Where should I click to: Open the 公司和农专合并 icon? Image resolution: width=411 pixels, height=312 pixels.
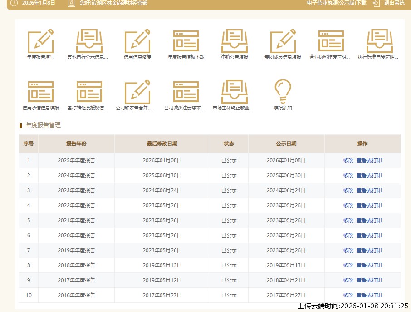pos(137,92)
